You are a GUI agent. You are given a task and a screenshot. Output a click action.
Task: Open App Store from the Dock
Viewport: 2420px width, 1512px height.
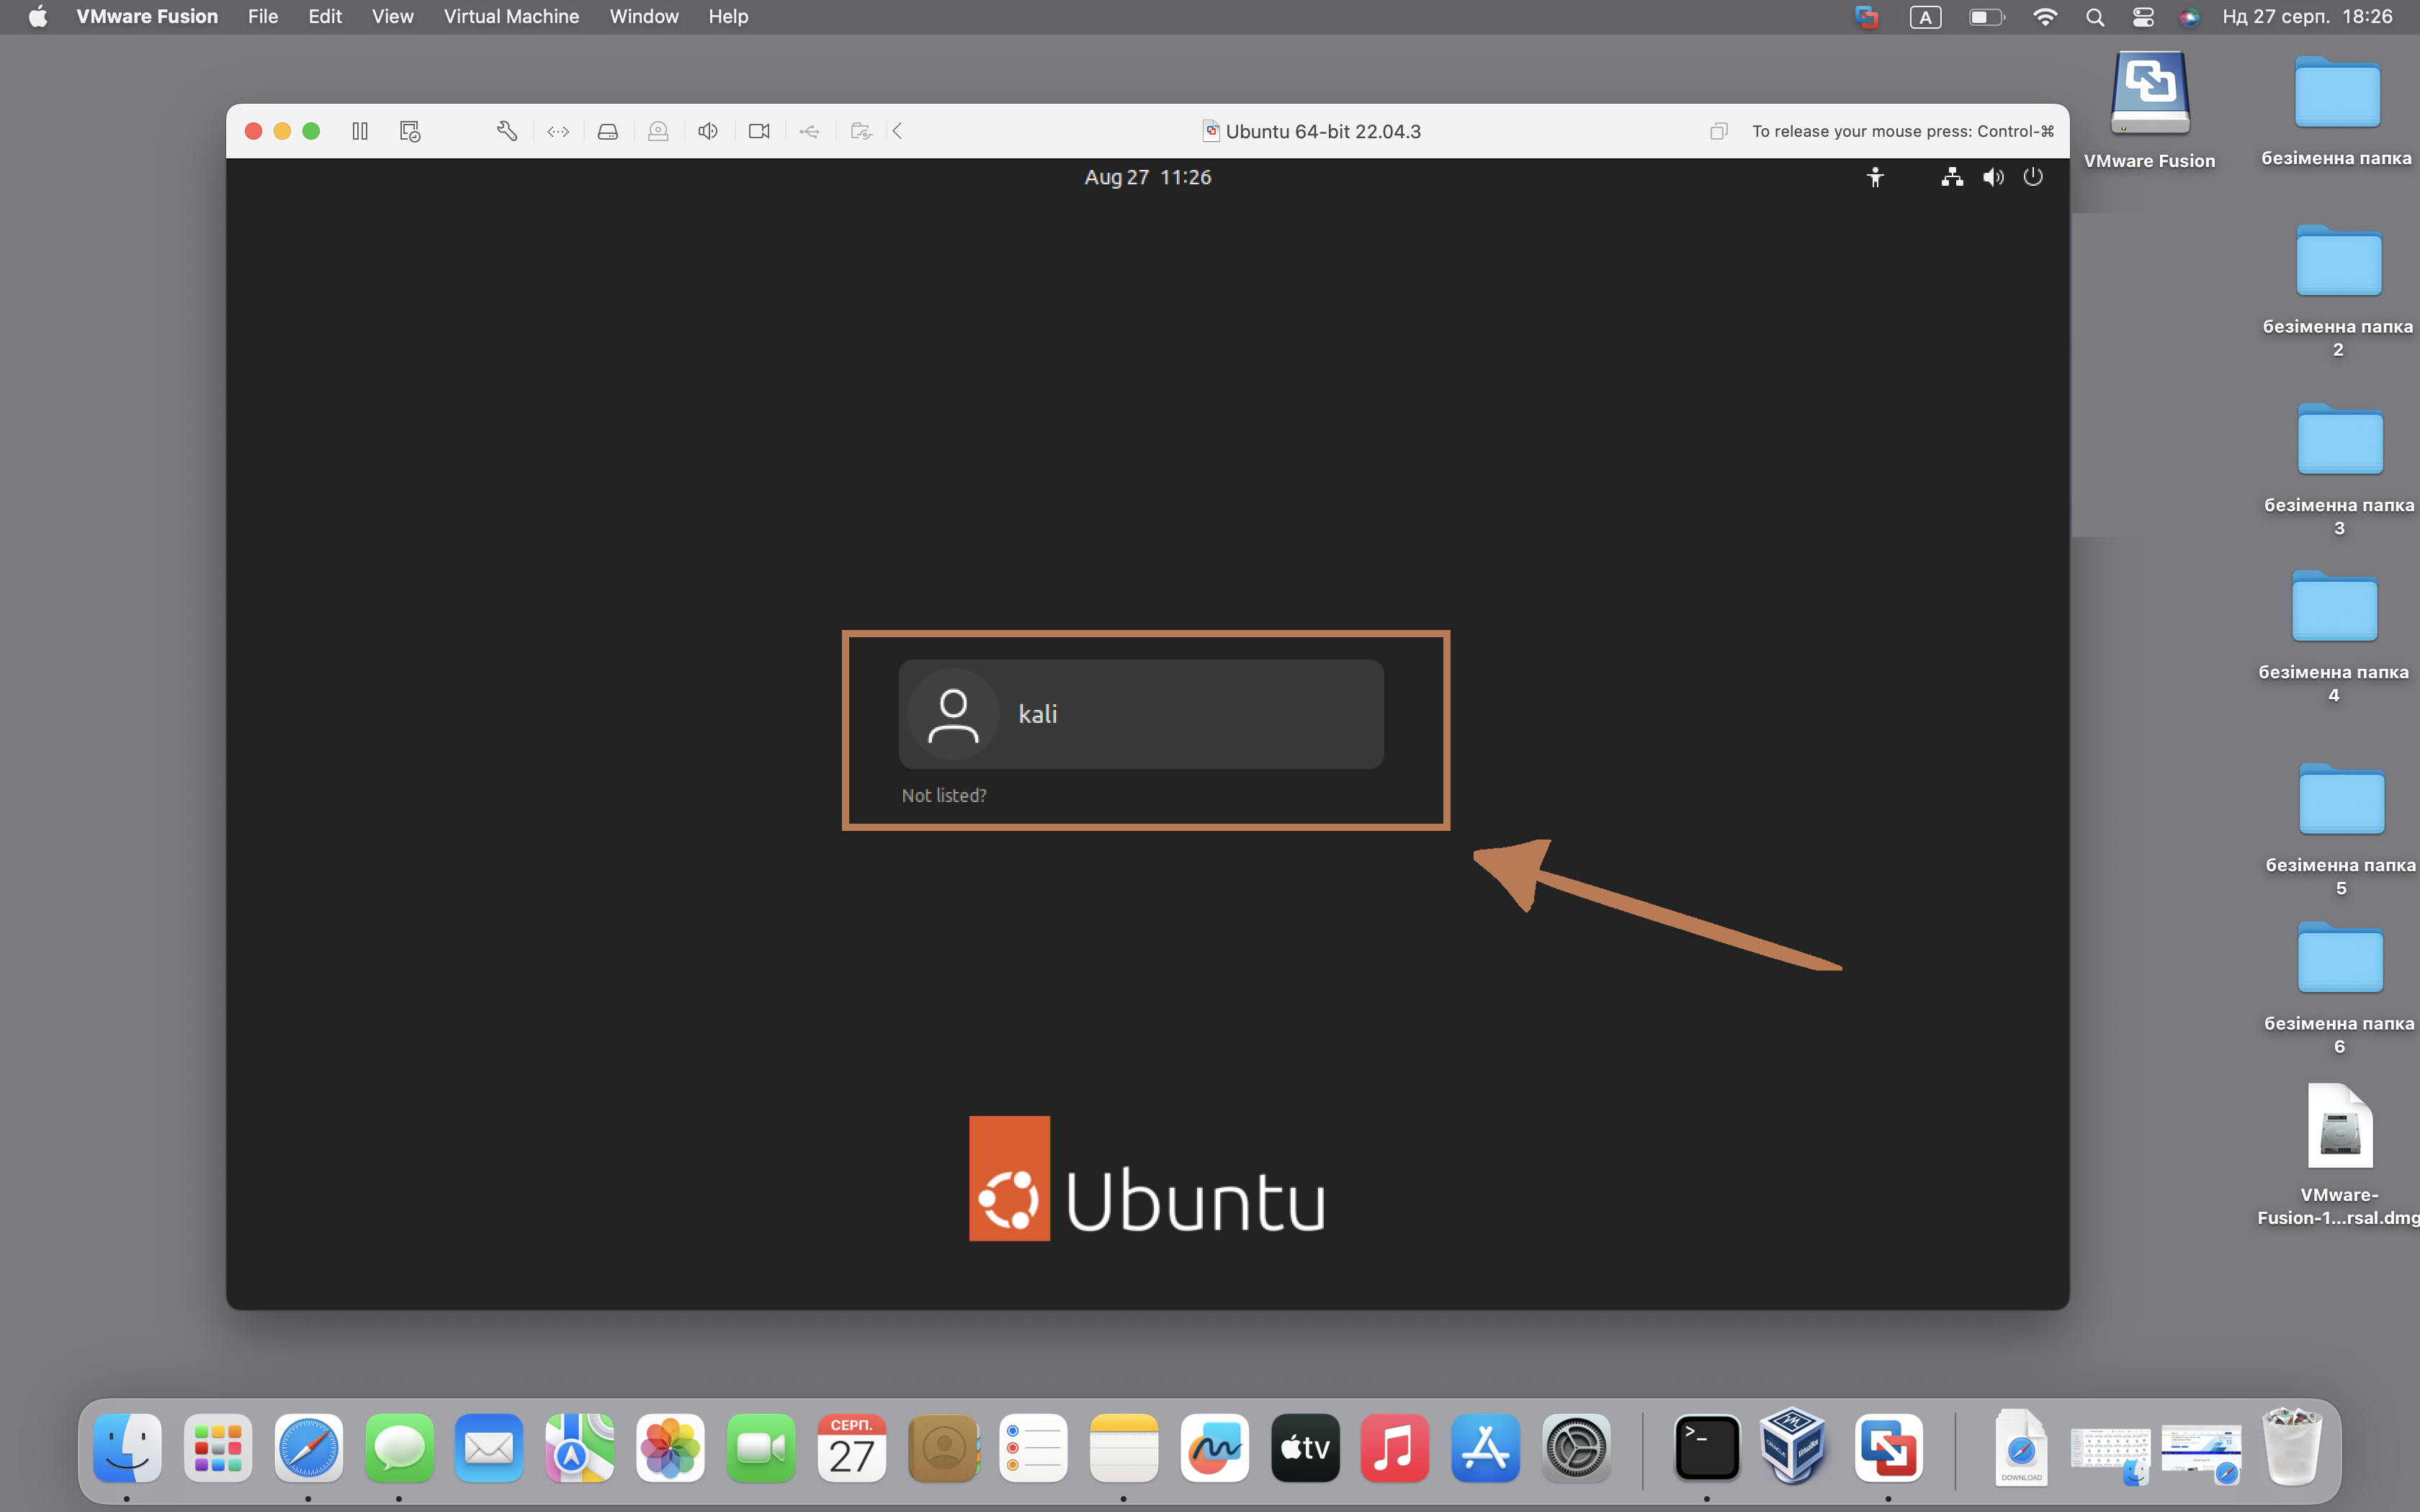click(x=1486, y=1447)
